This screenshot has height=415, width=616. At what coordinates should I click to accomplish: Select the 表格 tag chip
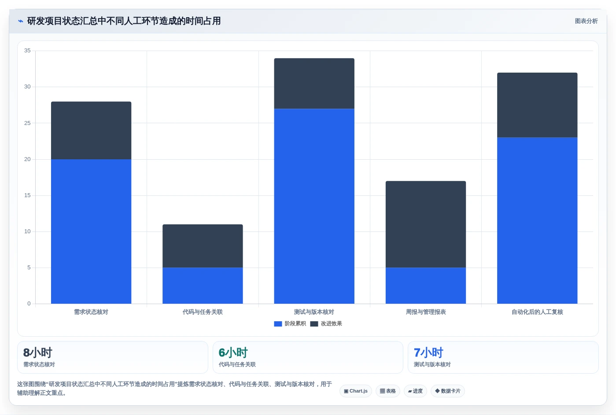[387, 391]
